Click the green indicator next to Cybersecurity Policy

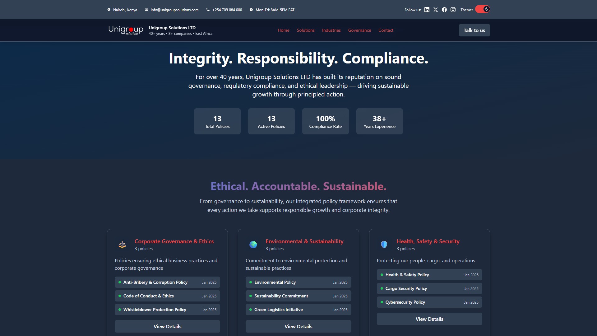381,302
